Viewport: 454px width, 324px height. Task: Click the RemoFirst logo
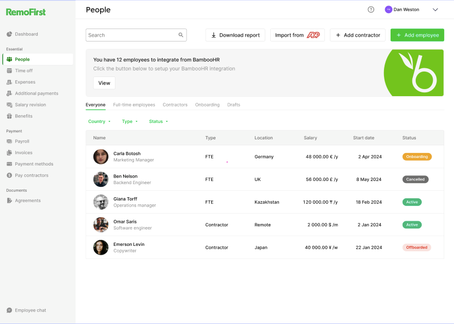[x=26, y=11]
